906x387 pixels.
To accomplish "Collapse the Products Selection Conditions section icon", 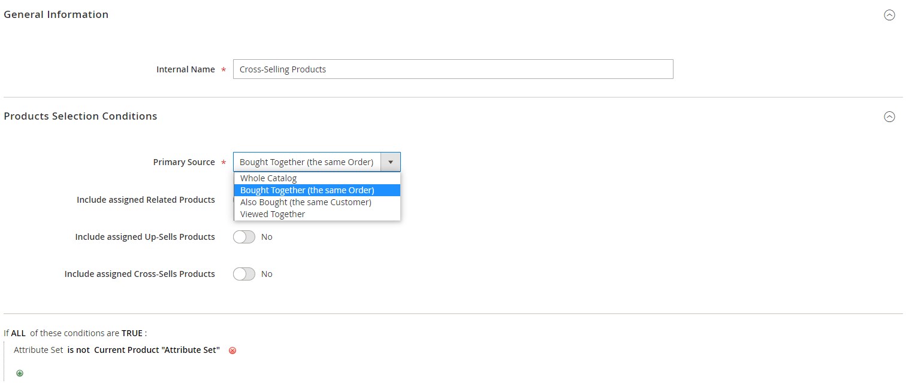I will [x=889, y=117].
